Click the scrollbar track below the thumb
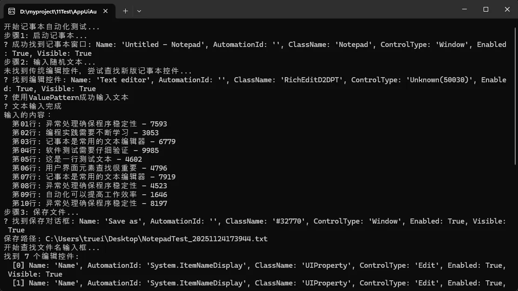 [515, 223]
